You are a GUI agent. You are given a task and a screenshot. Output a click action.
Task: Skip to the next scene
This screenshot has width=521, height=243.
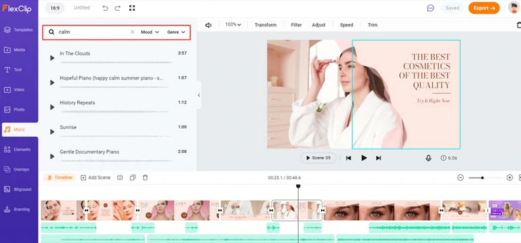[378, 158]
